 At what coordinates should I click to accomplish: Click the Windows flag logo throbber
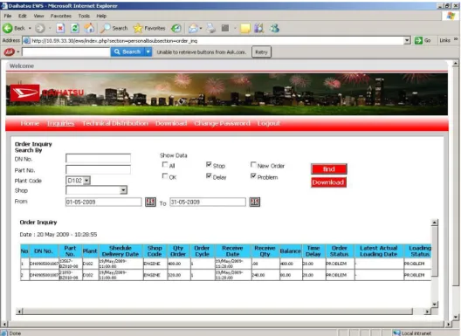pyautogui.click(x=451, y=16)
